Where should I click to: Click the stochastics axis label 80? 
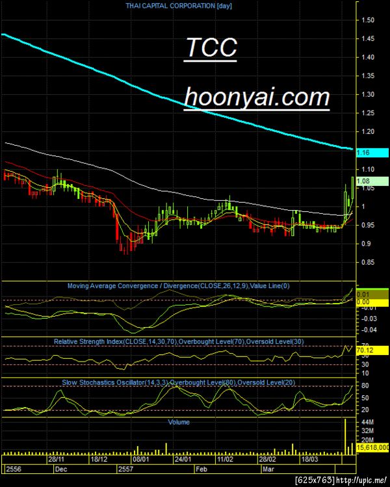click(x=365, y=386)
